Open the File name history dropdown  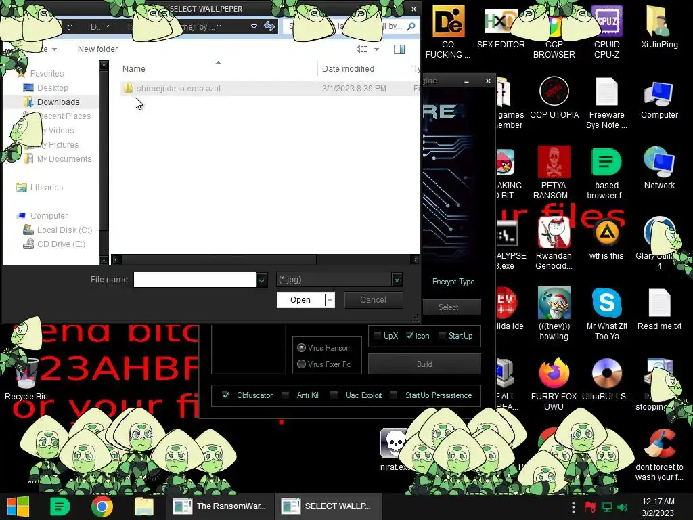[x=262, y=280]
